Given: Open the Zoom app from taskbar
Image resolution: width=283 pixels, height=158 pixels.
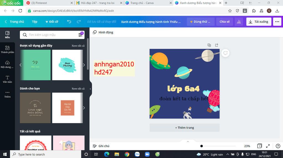Looking at the screenshot, I should tap(147, 154).
